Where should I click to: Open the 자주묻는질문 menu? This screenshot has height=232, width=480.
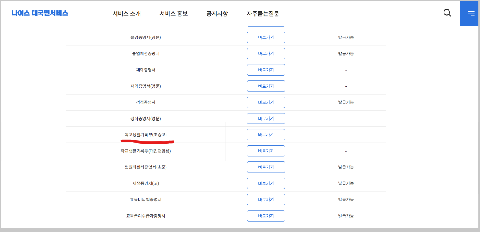[263, 14]
